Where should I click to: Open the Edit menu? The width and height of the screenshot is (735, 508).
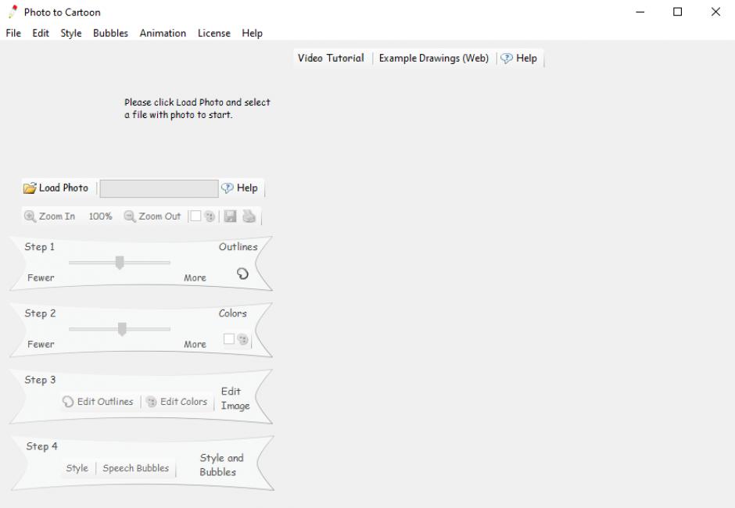pos(41,34)
